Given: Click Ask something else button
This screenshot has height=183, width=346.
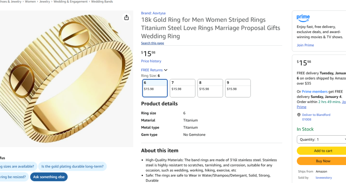Looking at the screenshot, I should (x=49, y=177).
